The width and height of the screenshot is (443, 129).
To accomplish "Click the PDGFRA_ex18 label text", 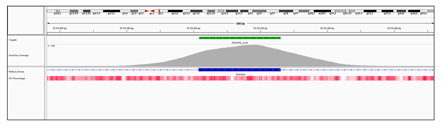I will coord(240,43).
